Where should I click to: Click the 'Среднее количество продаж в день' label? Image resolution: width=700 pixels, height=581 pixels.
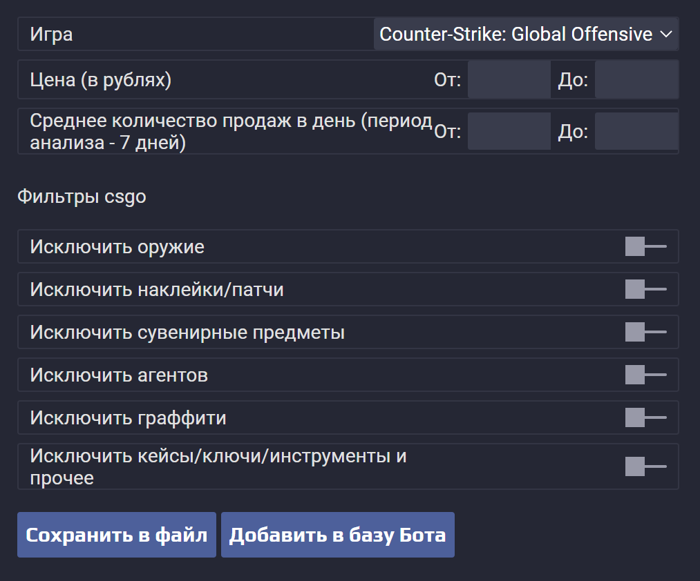[231, 132]
